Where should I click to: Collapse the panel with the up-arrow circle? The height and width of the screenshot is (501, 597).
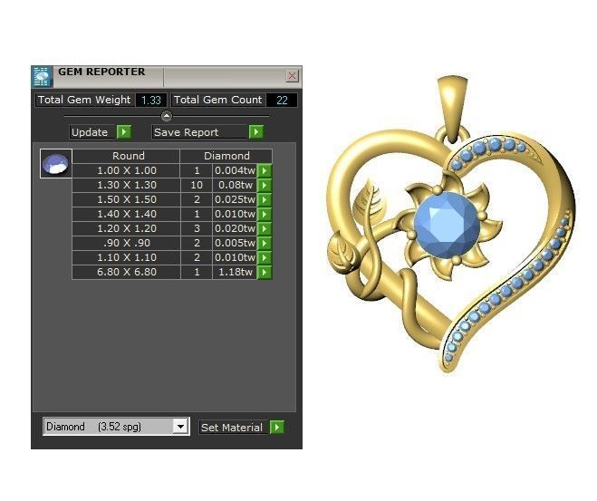167,116
